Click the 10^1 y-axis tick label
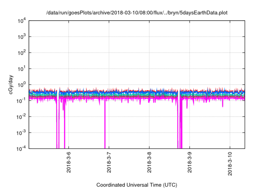 [x=22, y=69]
